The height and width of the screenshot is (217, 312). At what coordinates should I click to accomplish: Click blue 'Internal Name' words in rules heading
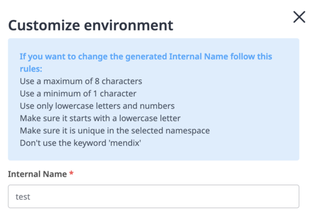(x=198, y=56)
